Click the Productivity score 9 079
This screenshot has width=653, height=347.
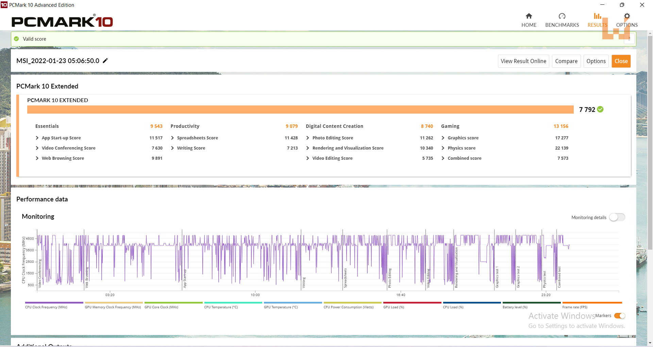292,126
